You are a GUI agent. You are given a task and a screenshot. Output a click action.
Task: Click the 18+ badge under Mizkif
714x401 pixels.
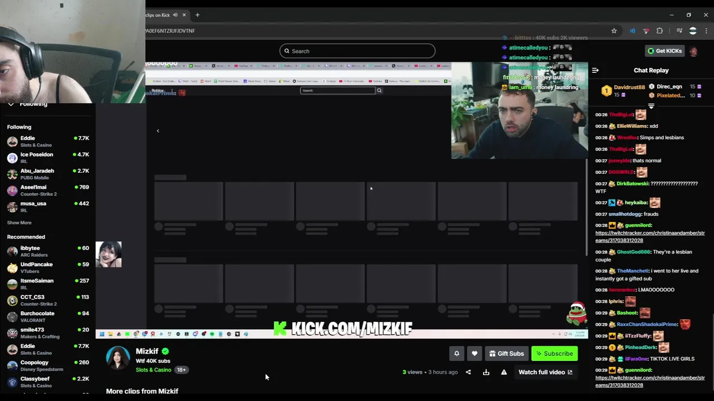pos(181,370)
